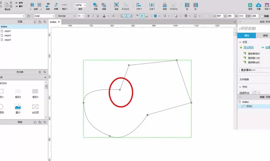Insert bulleted list formatting

tap(113, 16)
